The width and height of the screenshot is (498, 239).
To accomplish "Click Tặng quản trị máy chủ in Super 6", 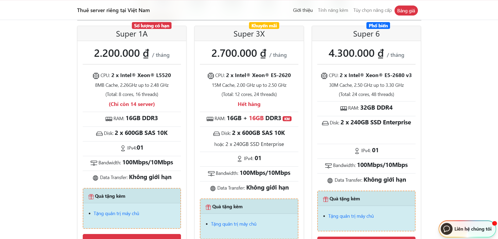I will [x=351, y=216].
